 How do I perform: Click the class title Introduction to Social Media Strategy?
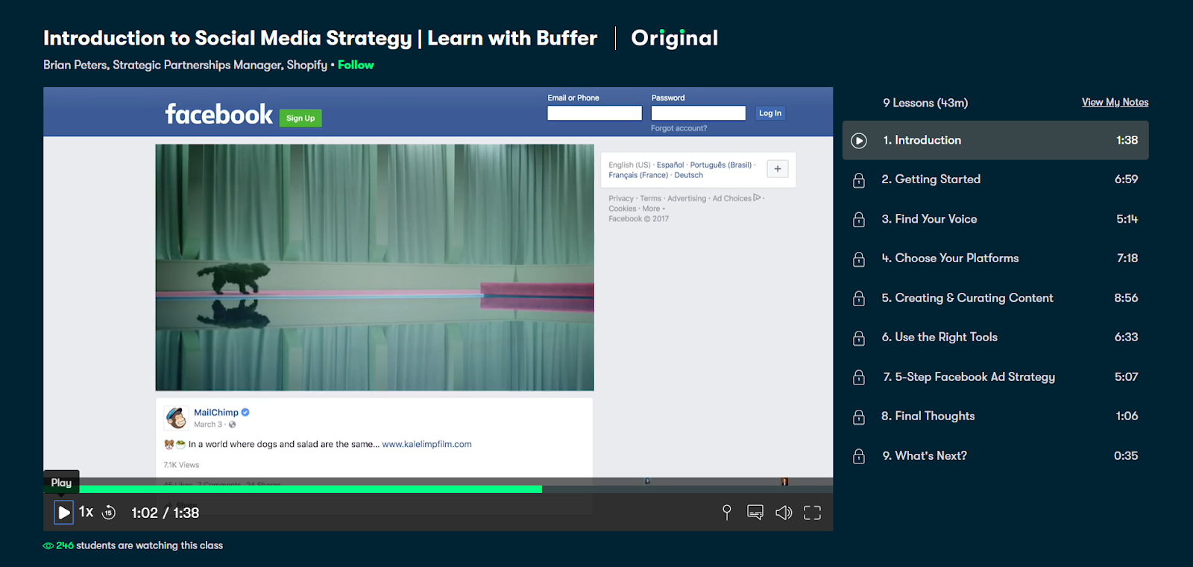[320, 38]
